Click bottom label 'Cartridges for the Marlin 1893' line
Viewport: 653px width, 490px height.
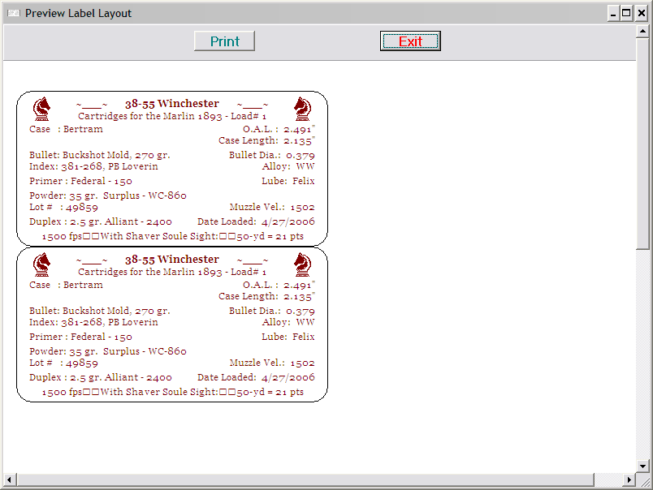[x=172, y=272]
